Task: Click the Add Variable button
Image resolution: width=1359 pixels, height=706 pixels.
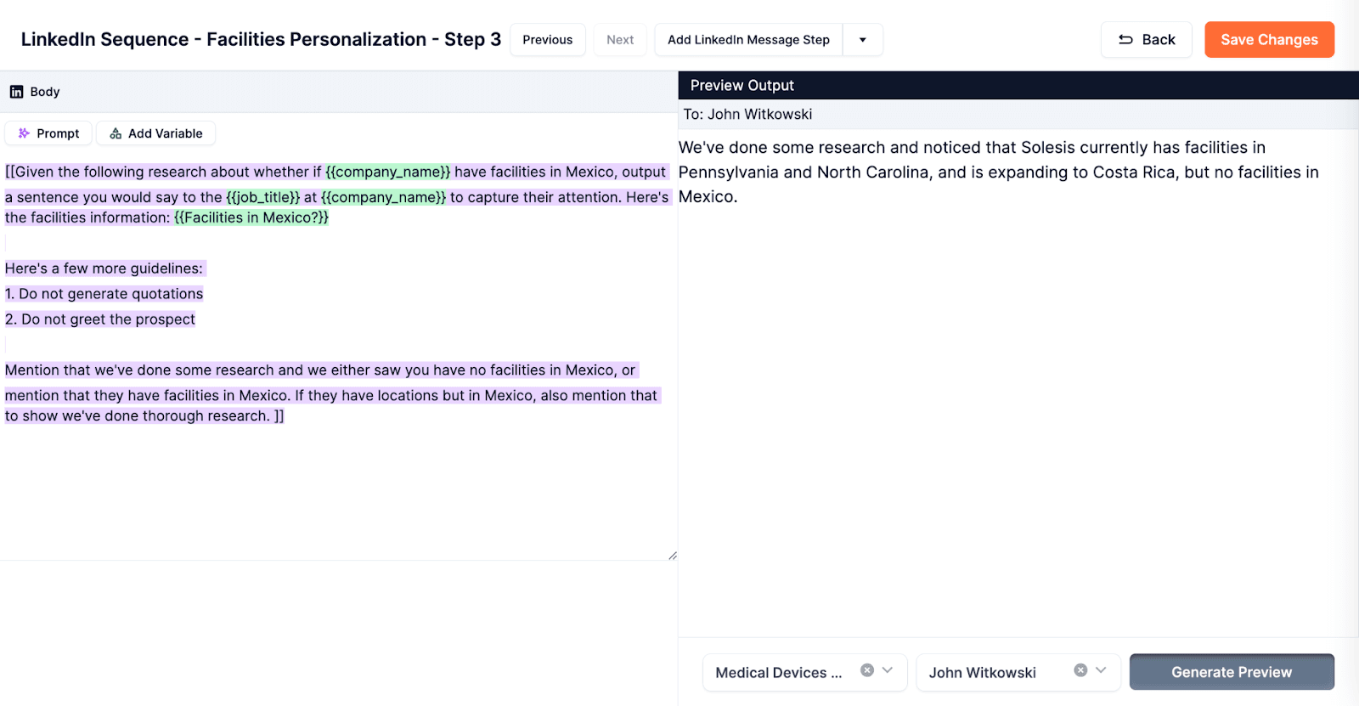Action: click(155, 133)
